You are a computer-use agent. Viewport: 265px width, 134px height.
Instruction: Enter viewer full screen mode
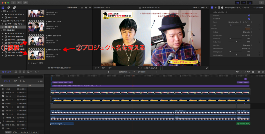pyautogui.click(x=207, y=68)
